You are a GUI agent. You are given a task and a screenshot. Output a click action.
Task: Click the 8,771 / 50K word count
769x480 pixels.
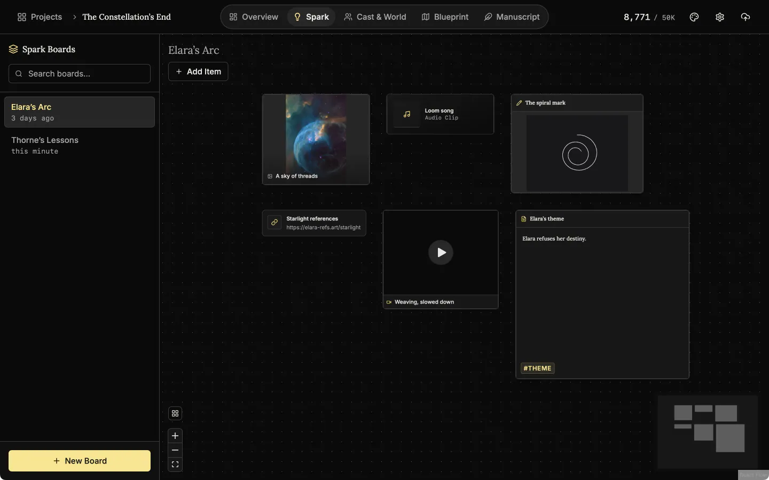pos(649,17)
